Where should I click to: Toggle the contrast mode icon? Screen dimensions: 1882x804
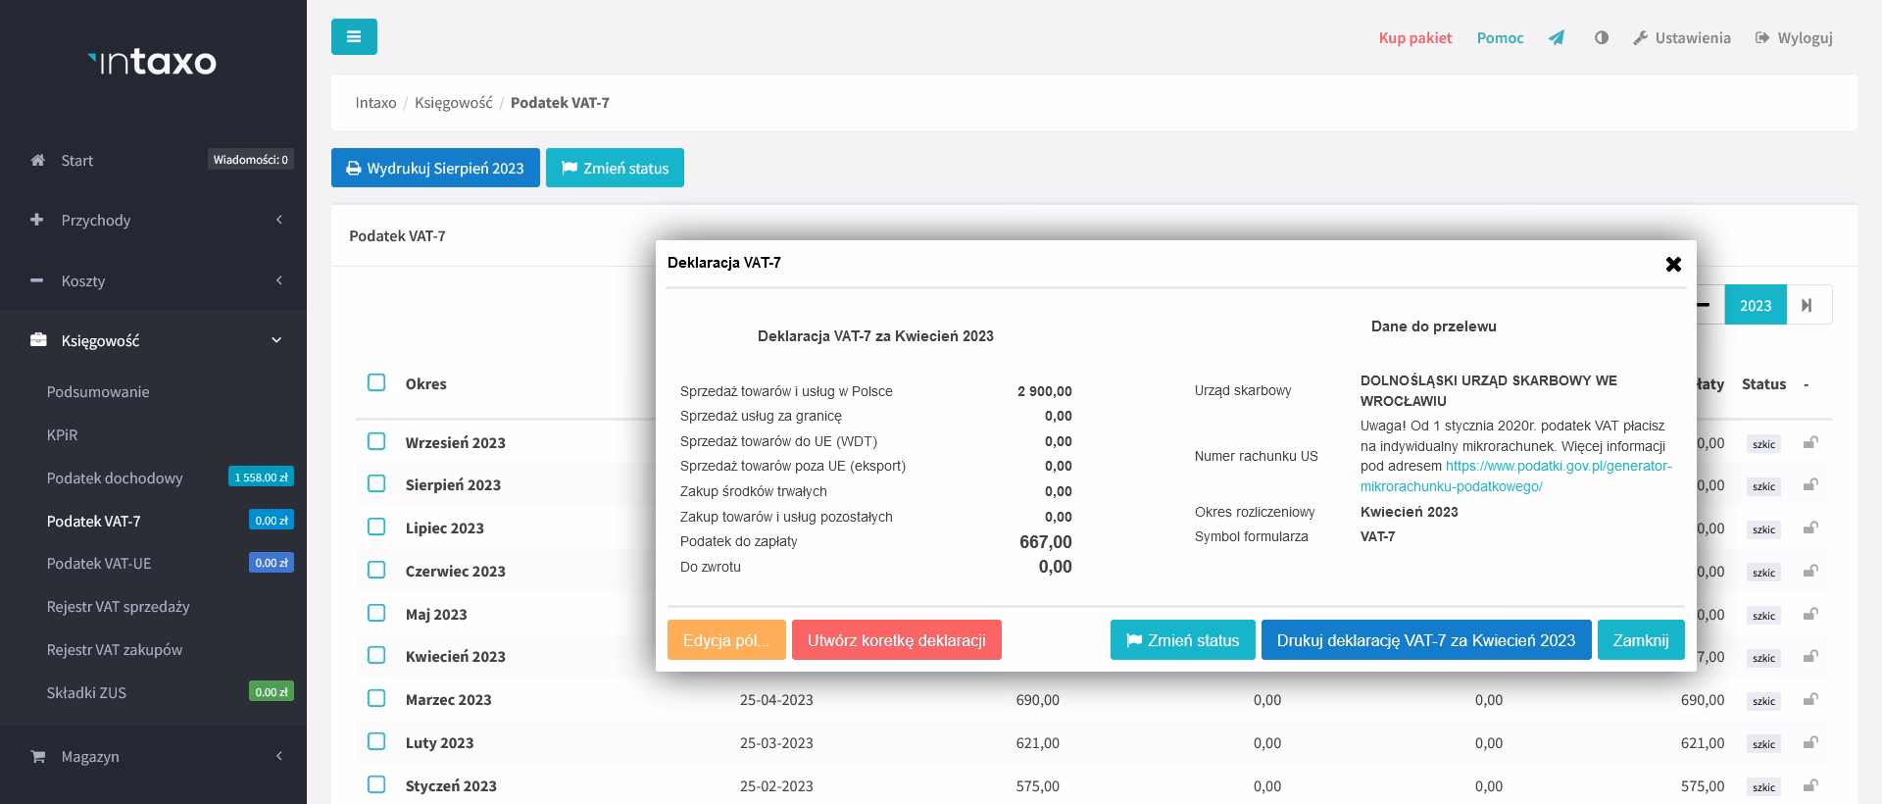pos(1602,38)
